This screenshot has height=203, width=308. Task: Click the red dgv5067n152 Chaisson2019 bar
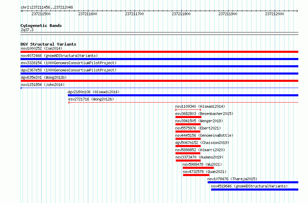coord(188,146)
